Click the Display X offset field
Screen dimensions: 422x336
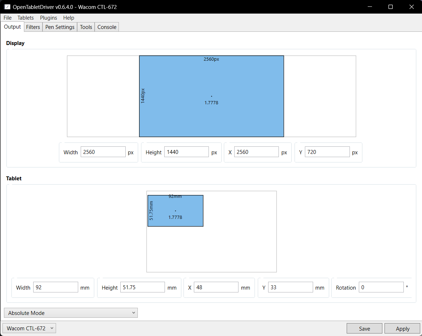point(256,152)
